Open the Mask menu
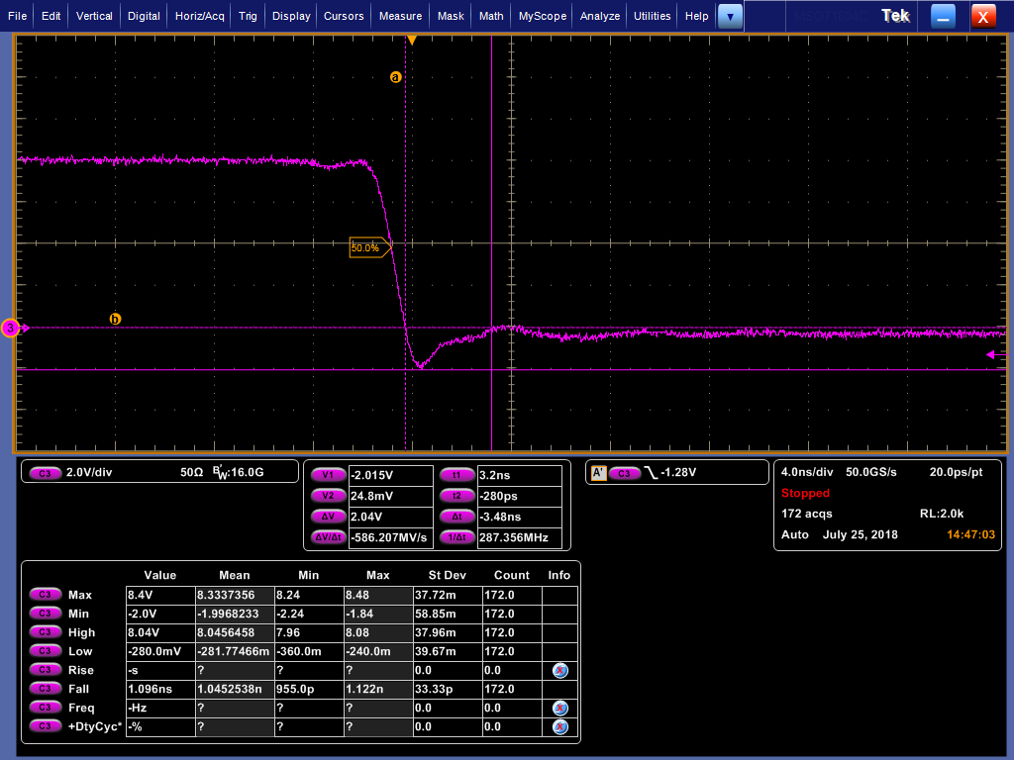The width and height of the screenshot is (1014, 760). click(451, 16)
